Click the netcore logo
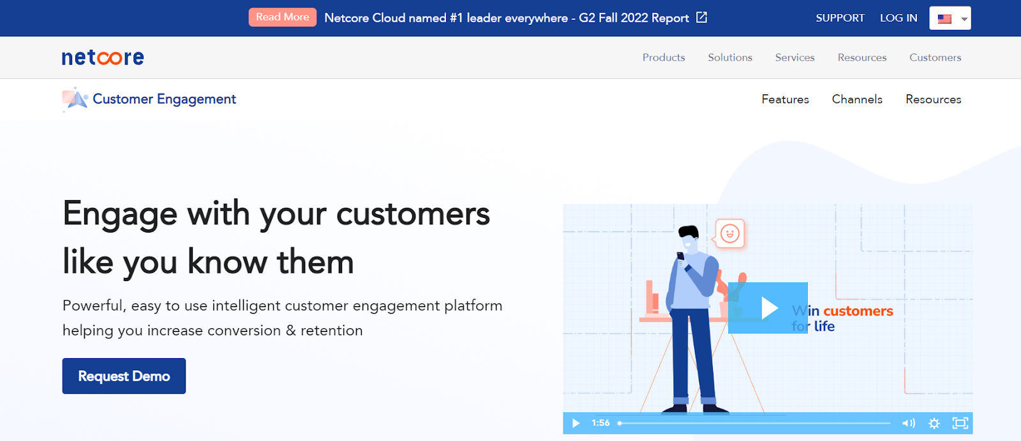The image size is (1021, 441). (x=103, y=57)
